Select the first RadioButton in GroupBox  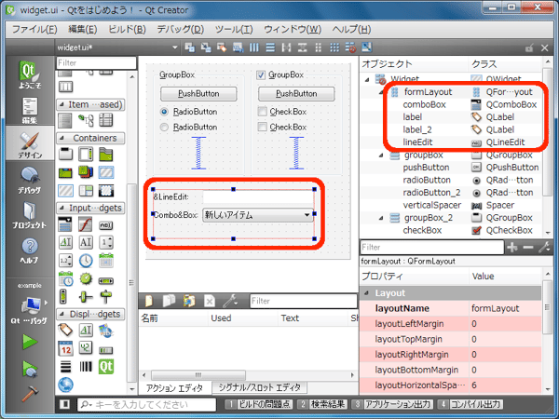(x=166, y=112)
